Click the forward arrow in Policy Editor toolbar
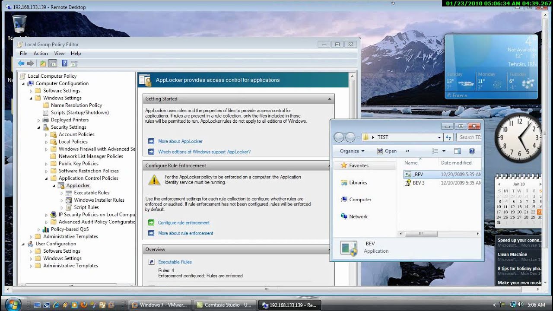The width and height of the screenshot is (553, 311). (30, 63)
